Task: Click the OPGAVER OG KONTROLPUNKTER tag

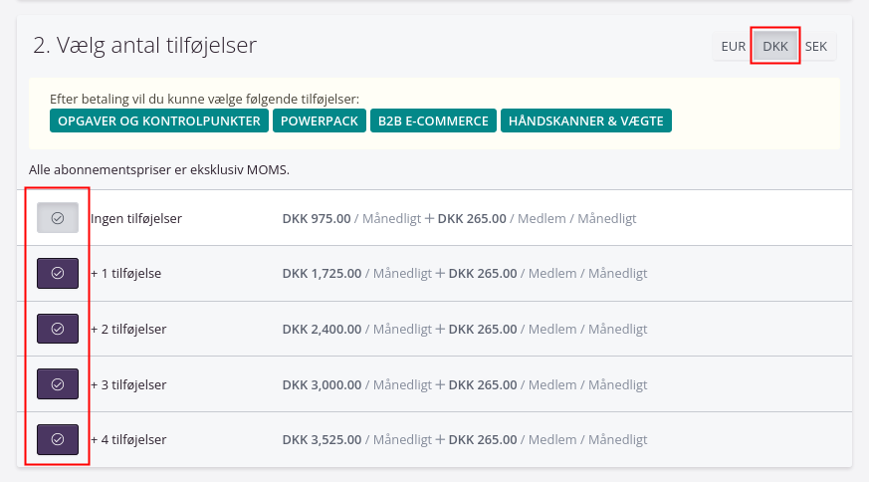Action: pos(159,120)
